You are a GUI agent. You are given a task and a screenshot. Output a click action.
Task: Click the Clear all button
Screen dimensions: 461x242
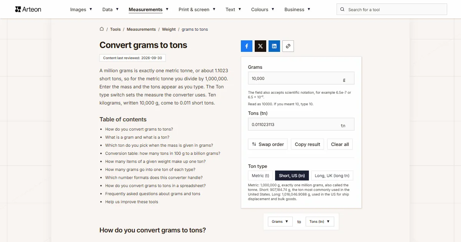pos(340,144)
